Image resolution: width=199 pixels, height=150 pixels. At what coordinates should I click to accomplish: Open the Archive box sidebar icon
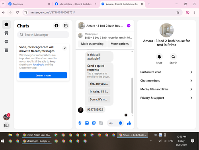click(6, 50)
